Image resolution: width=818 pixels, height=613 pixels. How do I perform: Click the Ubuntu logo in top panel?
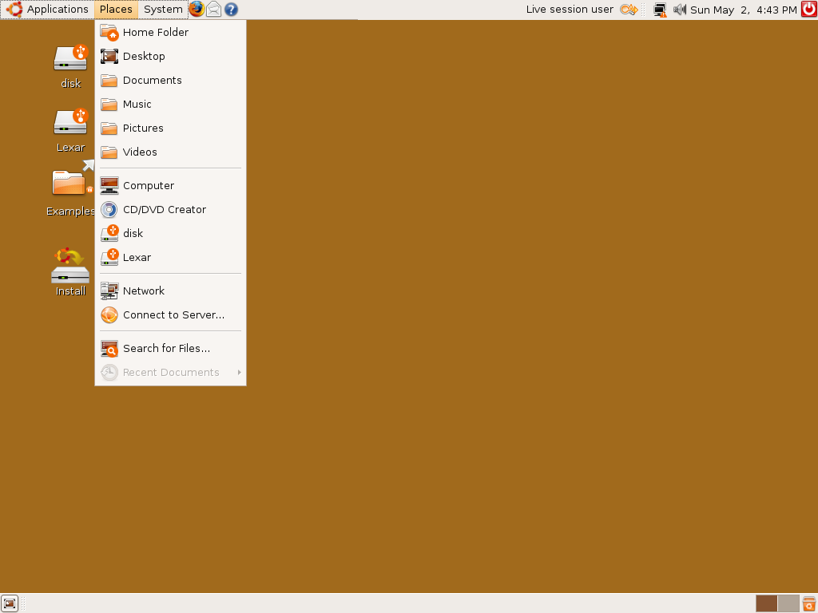coord(14,9)
